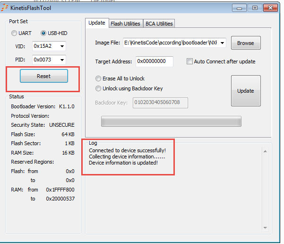Click the 'Device information is updated!' log line
Viewport: 284px width, 244px height.
tap(123, 163)
